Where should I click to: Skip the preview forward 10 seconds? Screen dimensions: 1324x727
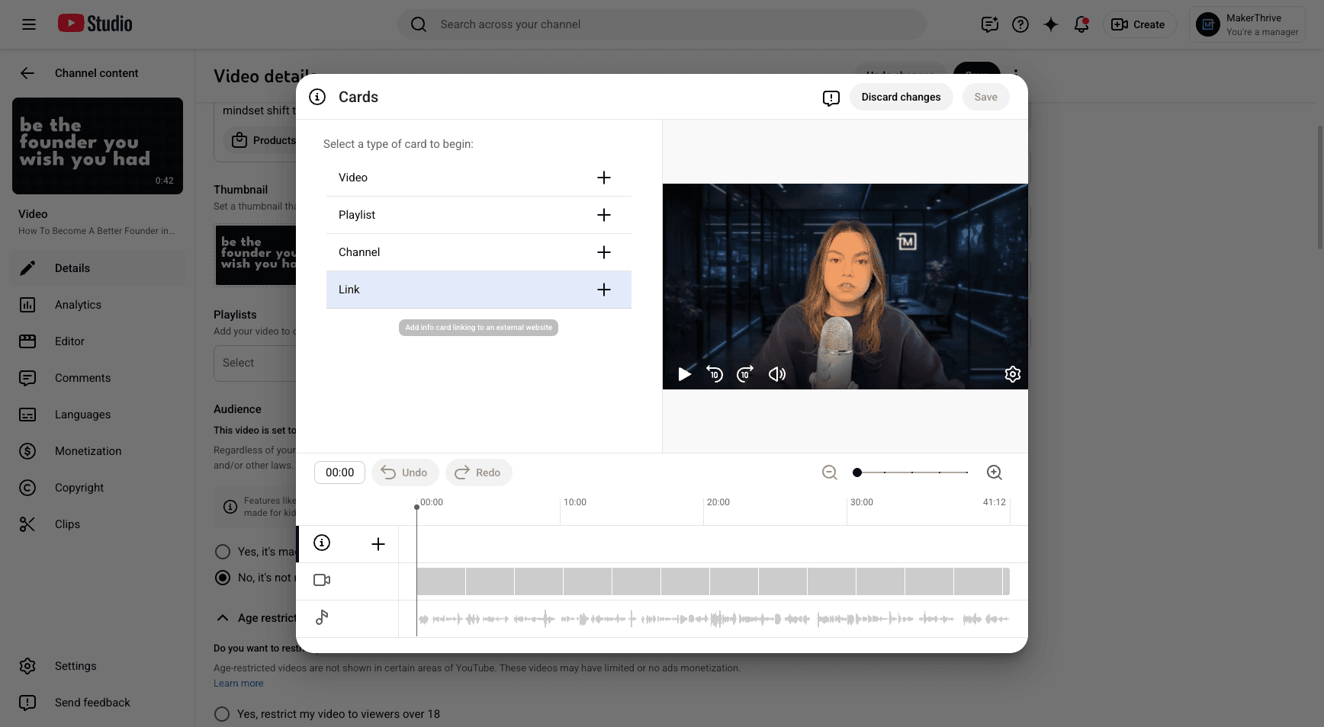745,374
